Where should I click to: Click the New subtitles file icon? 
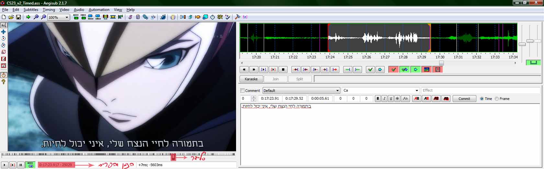pyautogui.click(x=4, y=17)
